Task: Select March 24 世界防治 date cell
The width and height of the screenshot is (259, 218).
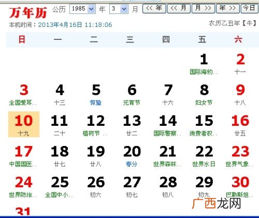Action: coord(24,186)
